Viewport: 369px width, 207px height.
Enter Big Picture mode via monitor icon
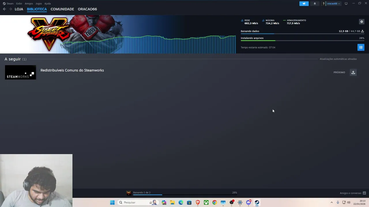(x=346, y=3)
